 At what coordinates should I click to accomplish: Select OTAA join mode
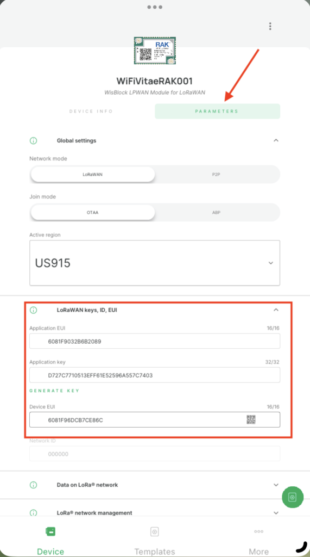tap(93, 213)
